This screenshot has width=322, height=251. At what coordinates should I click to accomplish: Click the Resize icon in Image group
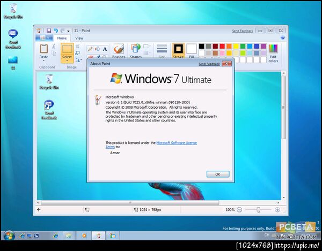coord(77,53)
